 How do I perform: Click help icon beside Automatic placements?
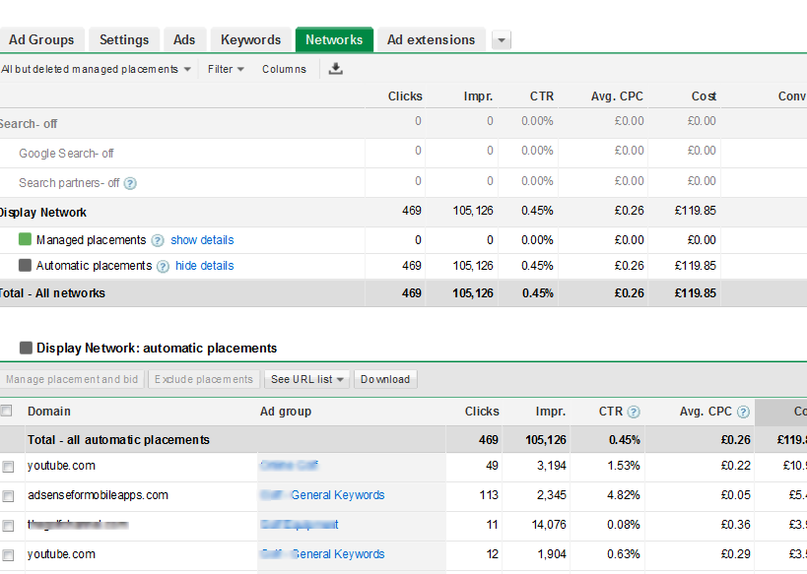pyautogui.click(x=163, y=266)
